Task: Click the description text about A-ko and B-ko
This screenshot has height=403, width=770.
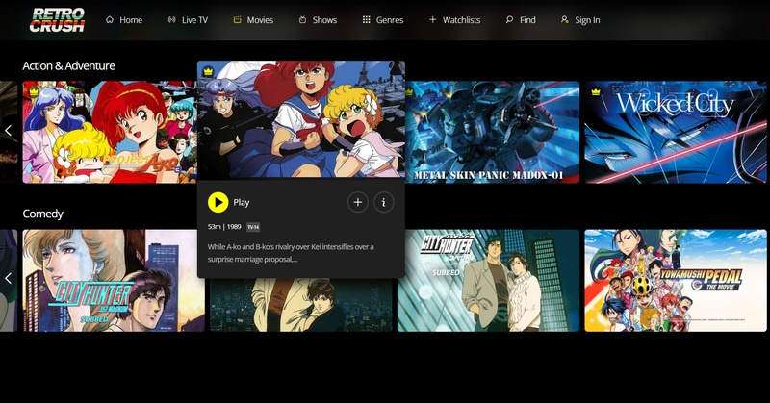Action: (x=291, y=253)
